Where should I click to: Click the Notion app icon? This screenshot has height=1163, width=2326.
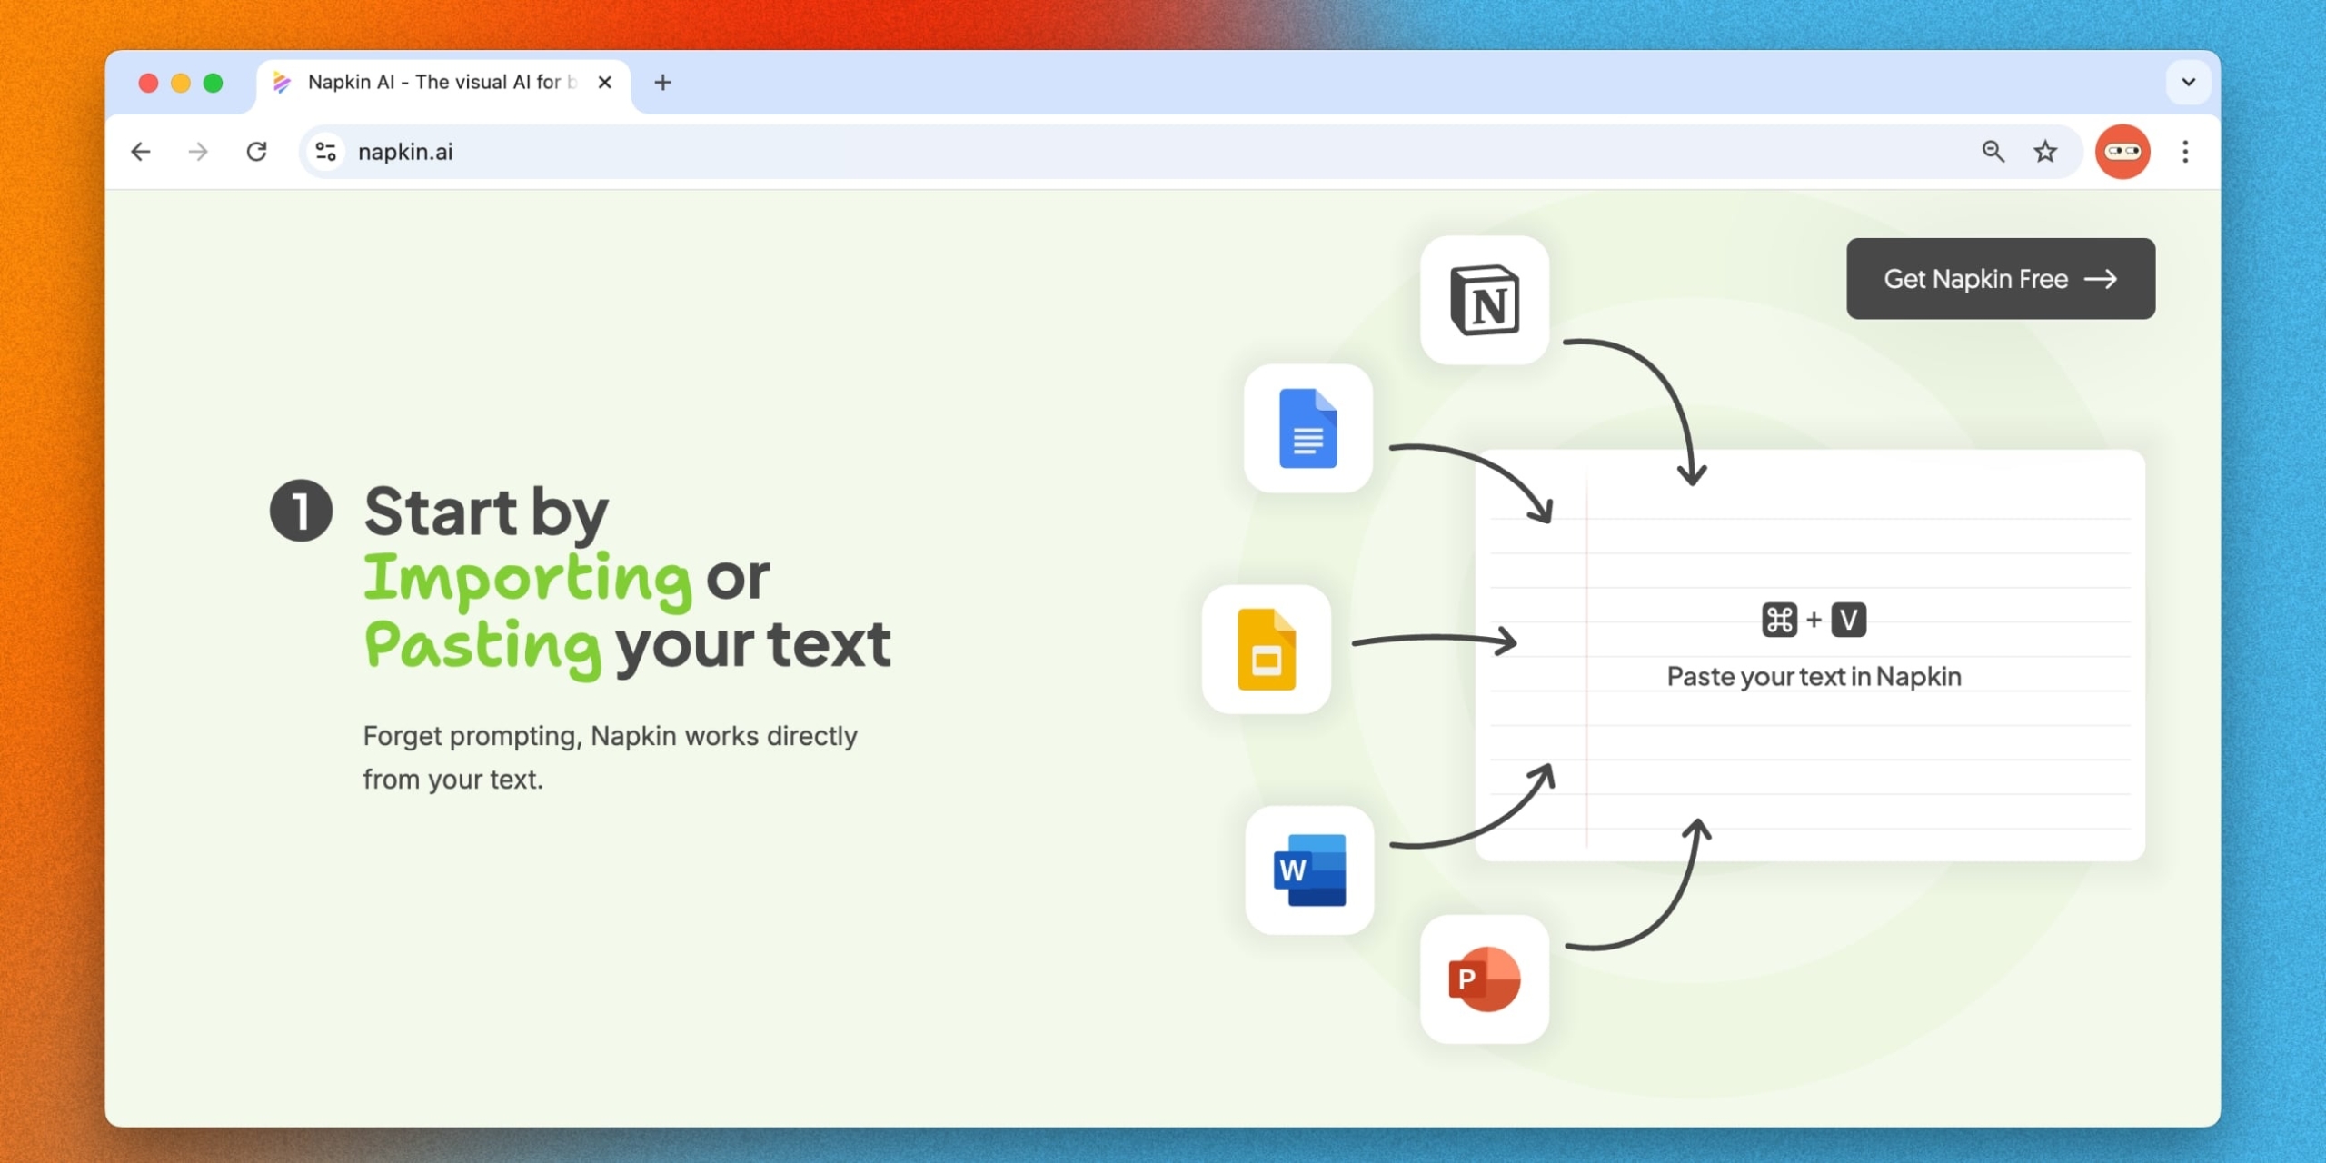coord(1484,301)
